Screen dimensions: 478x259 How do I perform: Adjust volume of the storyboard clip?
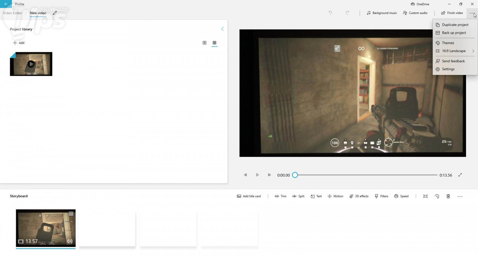pos(70,241)
